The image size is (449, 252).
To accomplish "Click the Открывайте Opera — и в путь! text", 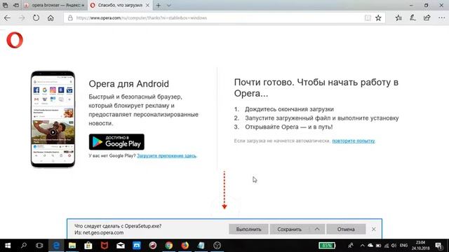I will click(288, 127).
